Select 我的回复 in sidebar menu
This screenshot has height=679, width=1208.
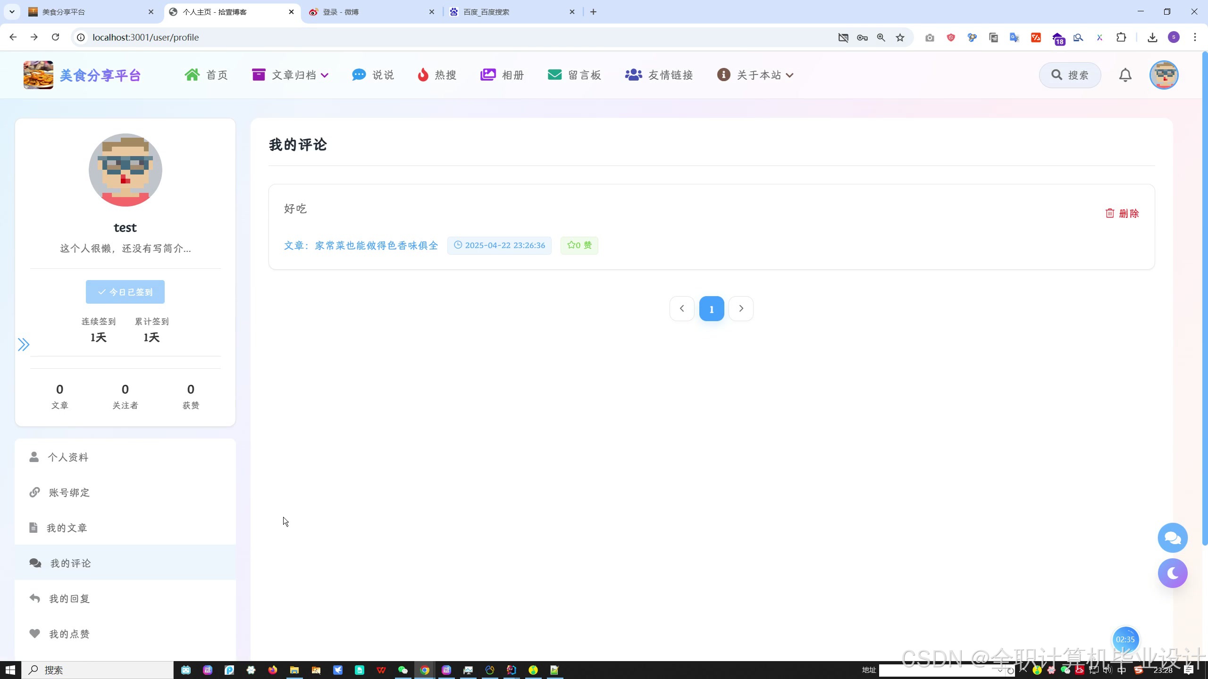(69, 599)
